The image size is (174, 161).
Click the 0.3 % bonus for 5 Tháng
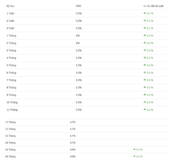tap(150, 65)
